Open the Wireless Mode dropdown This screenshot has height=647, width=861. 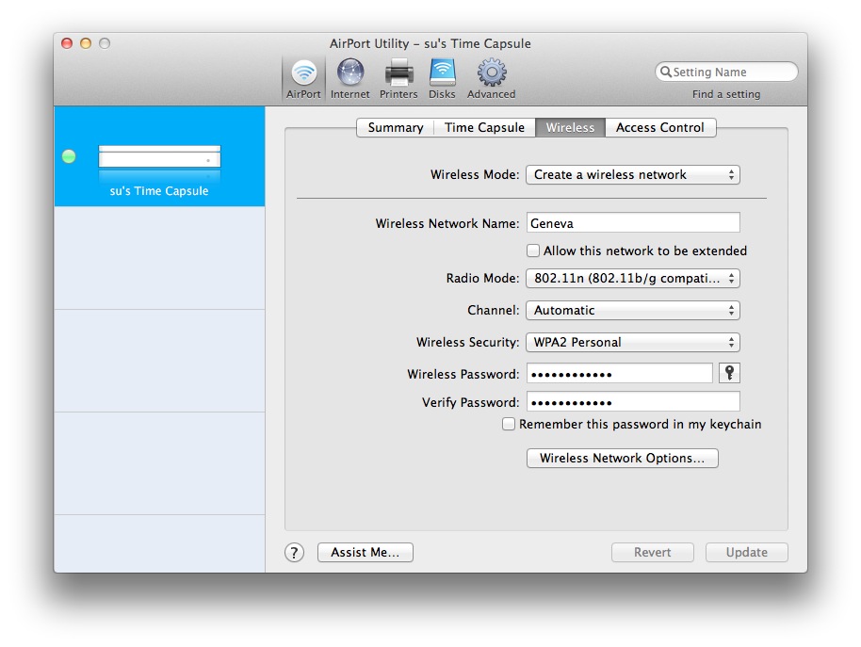pyautogui.click(x=633, y=174)
